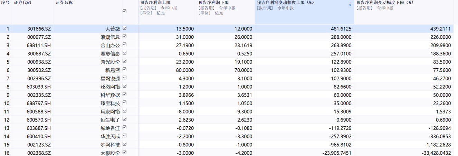
Task: Toggle the checkbox for 泛微网络
Action: tap(124, 86)
